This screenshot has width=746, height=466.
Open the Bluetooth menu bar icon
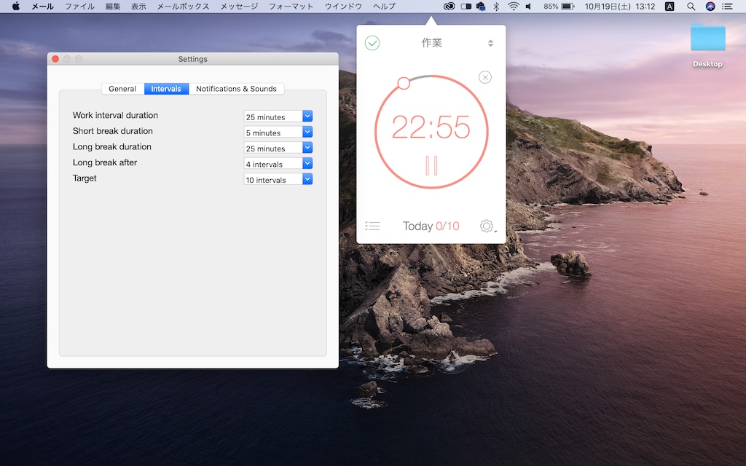pos(497,7)
